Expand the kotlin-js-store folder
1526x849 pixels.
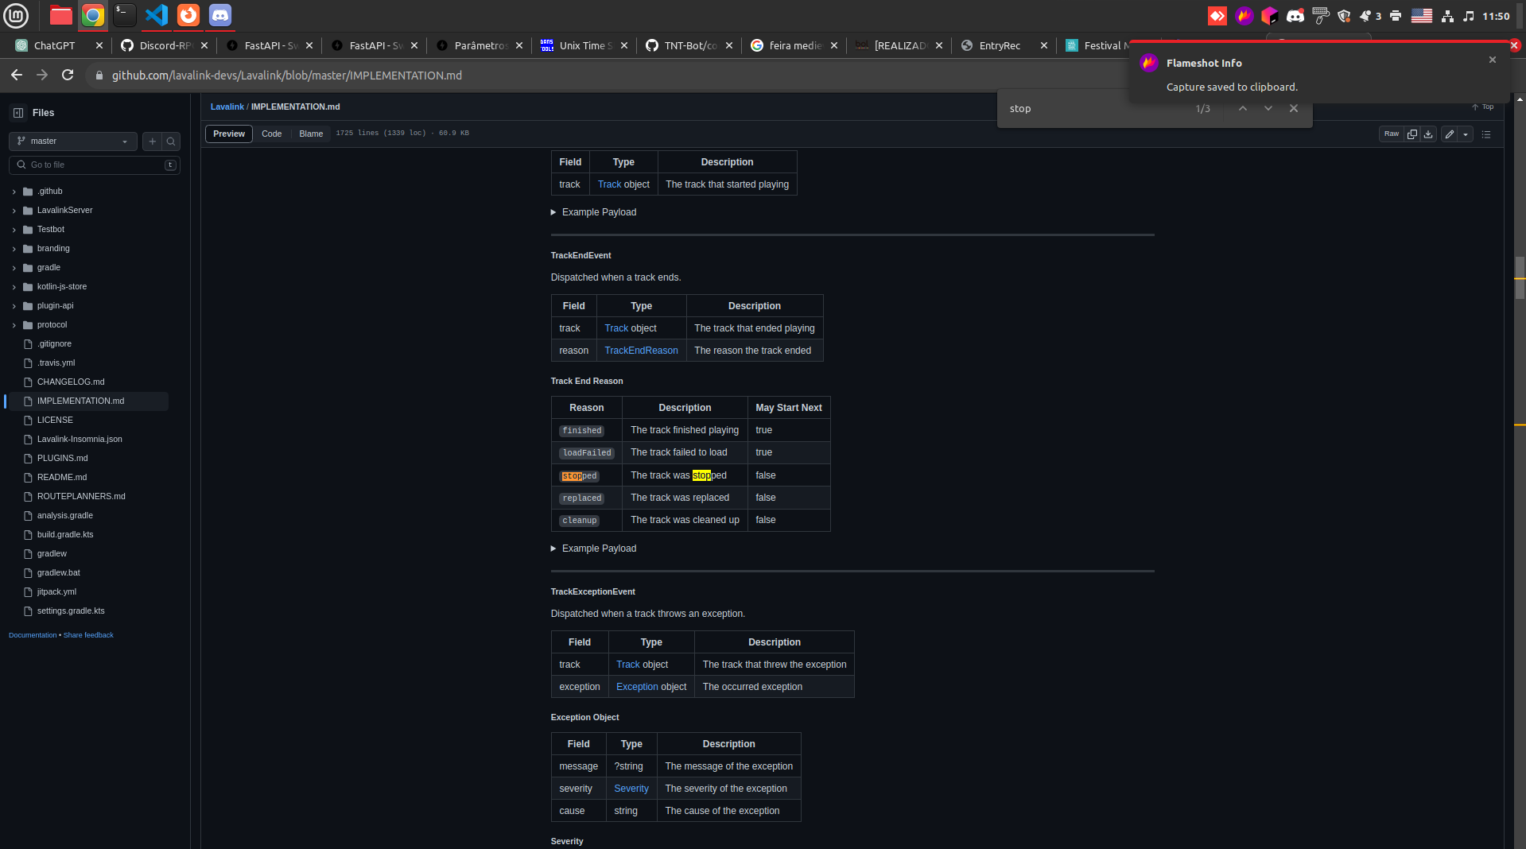(14, 287)
